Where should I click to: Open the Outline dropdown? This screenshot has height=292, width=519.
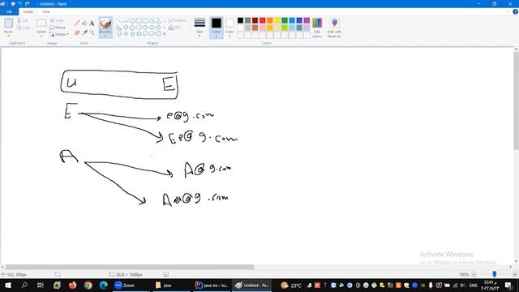click(178, 20)
